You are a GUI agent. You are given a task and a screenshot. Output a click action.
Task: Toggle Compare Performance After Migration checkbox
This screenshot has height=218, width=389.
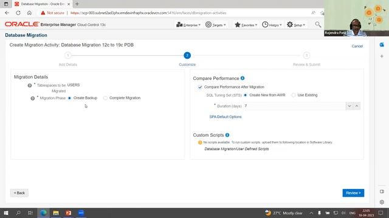pyautogui.click(x=200, y=87)
